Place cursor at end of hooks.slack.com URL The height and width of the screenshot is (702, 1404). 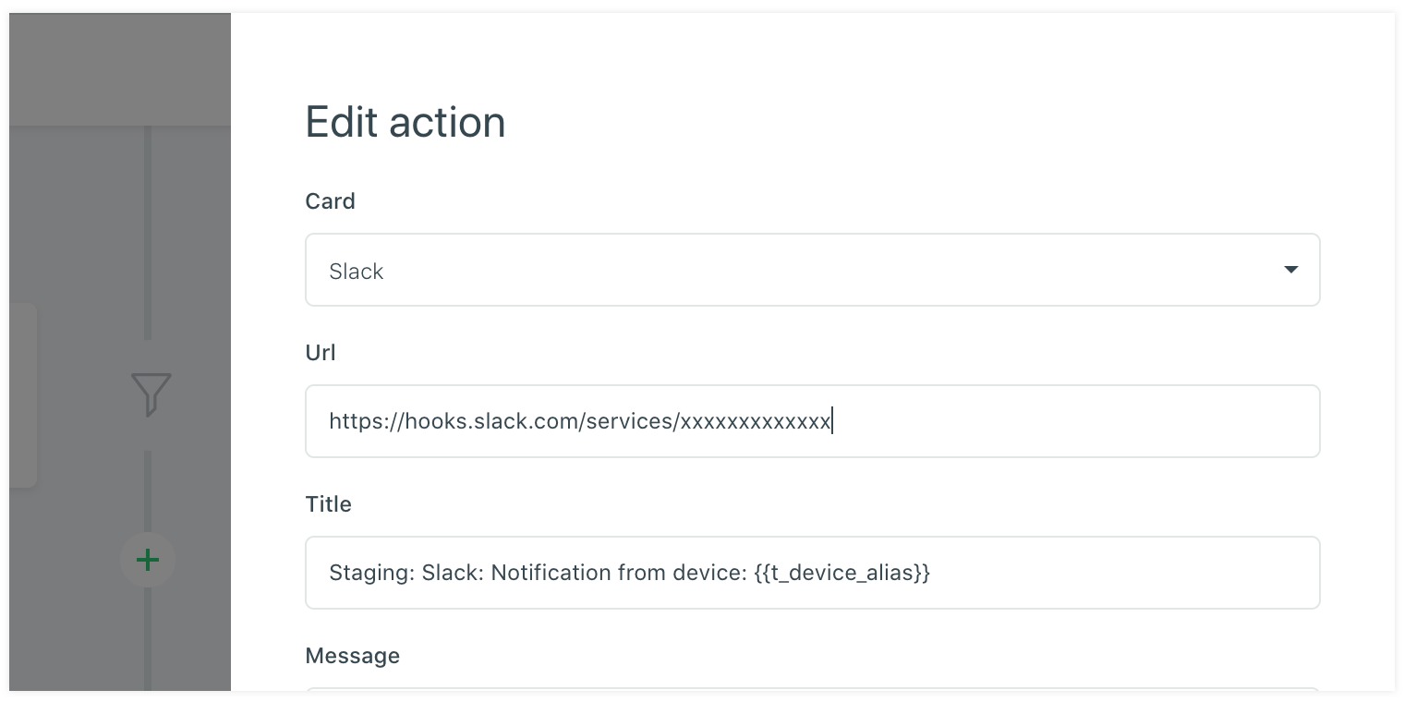tap(831, 421)
